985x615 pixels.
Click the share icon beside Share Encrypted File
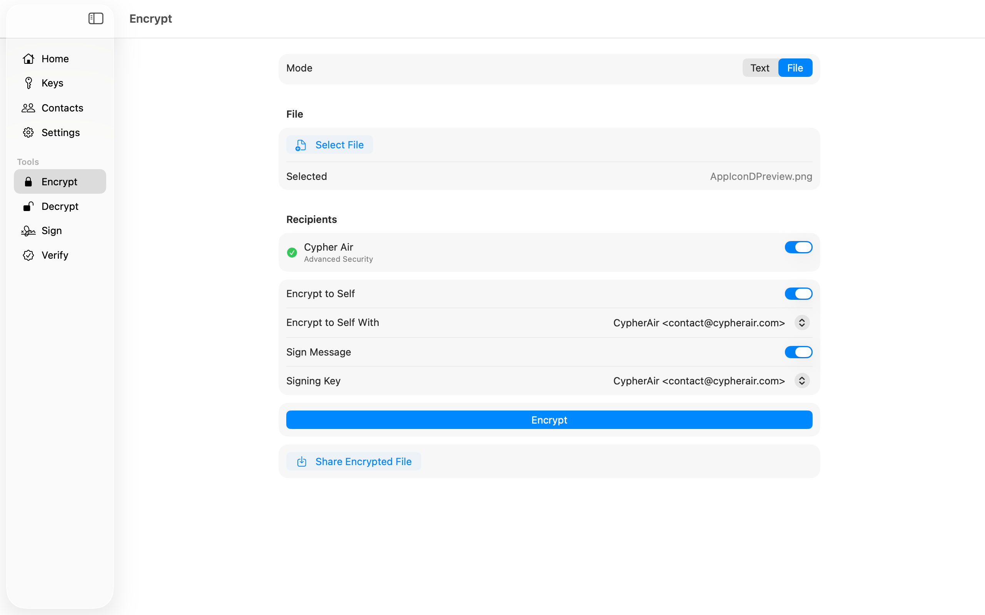point(302,462)
